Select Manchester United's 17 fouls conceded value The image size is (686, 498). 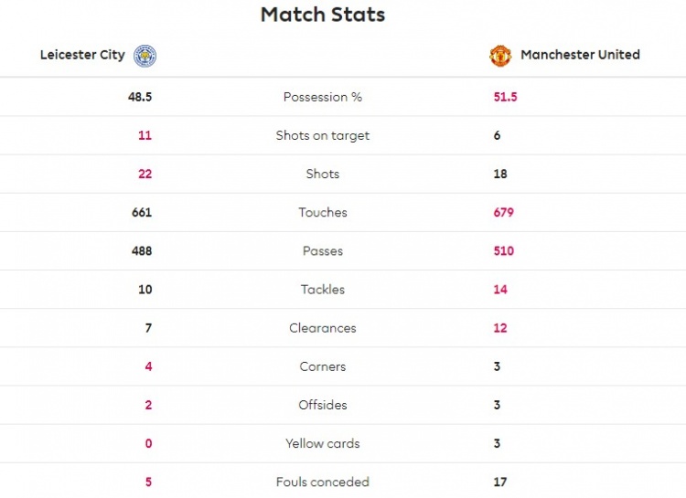point(500,482)
